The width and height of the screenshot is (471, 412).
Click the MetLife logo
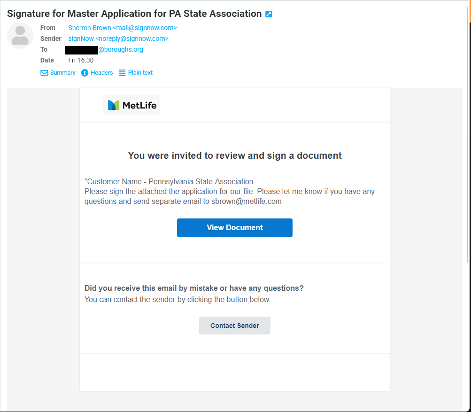click(131, 105)
